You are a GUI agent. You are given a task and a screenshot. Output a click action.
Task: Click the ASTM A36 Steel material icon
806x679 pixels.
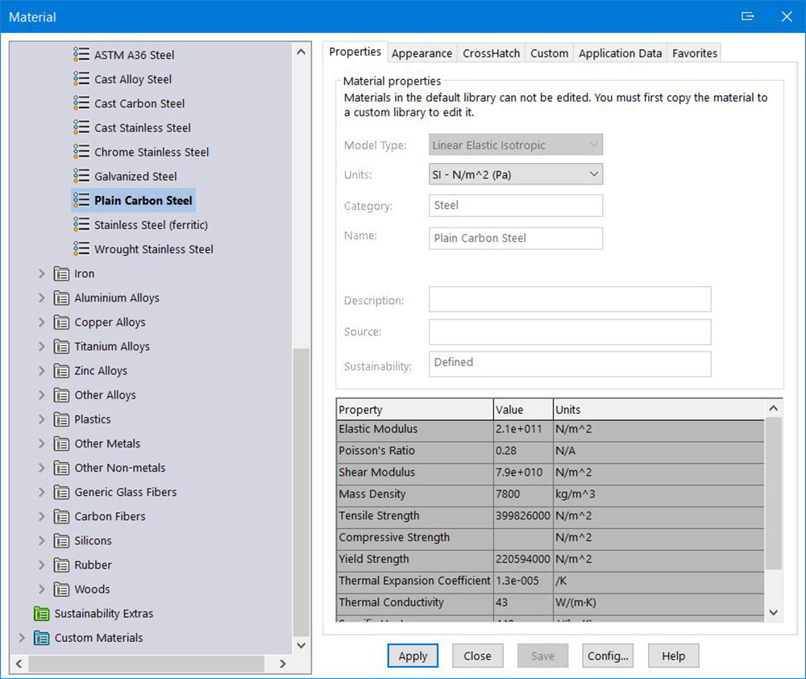pyautogui.click(x=81, y=55)
